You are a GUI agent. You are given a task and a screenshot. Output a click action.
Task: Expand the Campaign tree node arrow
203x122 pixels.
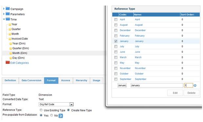[4, 9]
